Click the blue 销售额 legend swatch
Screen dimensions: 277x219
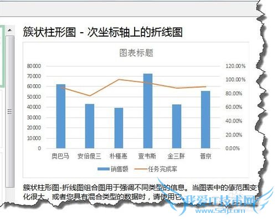click(x=104, y=169)
